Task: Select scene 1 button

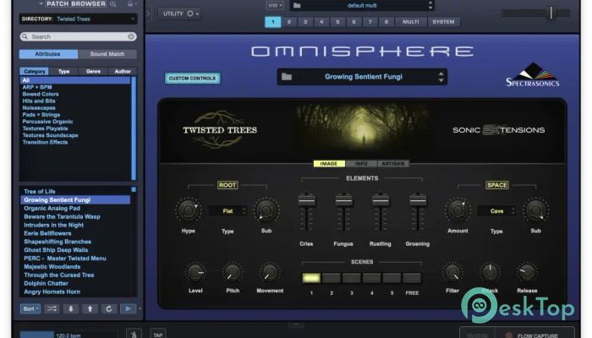Action: click(311, 278)
